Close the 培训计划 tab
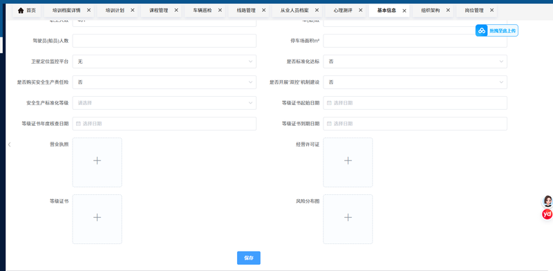 click(x=132, y=10)
